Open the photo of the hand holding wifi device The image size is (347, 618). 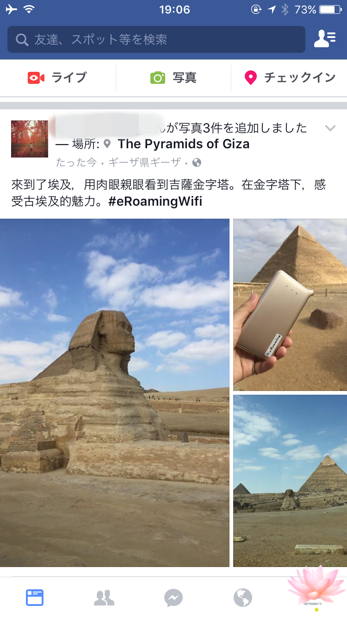[290, 305]
